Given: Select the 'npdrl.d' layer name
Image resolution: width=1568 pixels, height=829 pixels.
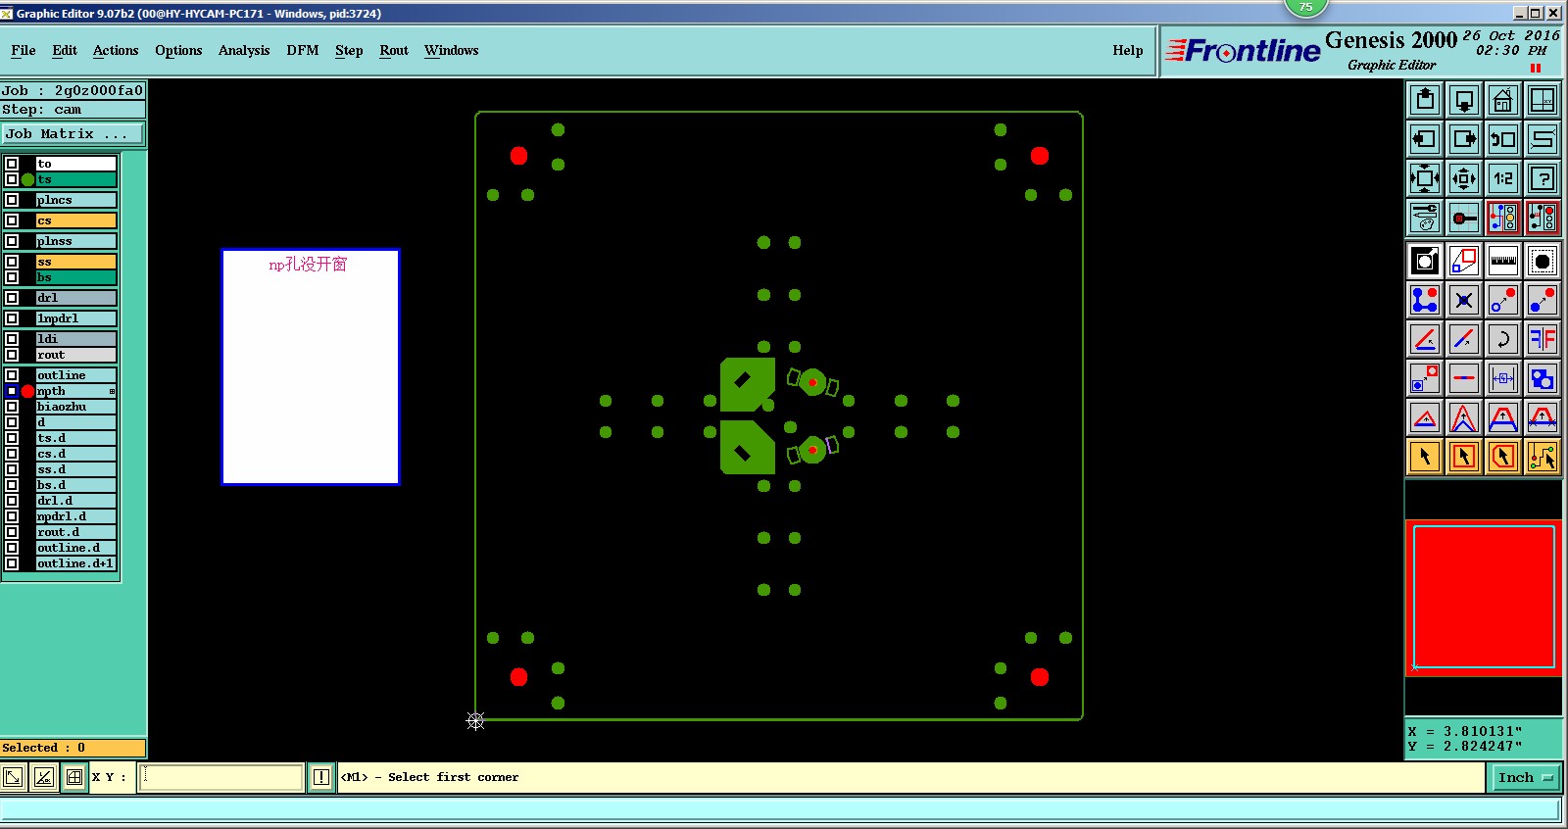Looking at the screenshot, I should [76, 516].
